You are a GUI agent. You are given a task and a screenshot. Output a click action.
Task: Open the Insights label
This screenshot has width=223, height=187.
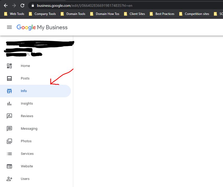tap(27, 104)
